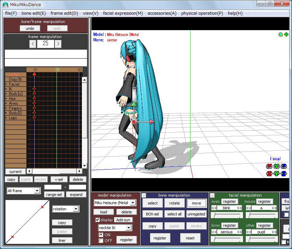Expand the Arms bone group
Screen dimensions: 292x249
point(6,103)
